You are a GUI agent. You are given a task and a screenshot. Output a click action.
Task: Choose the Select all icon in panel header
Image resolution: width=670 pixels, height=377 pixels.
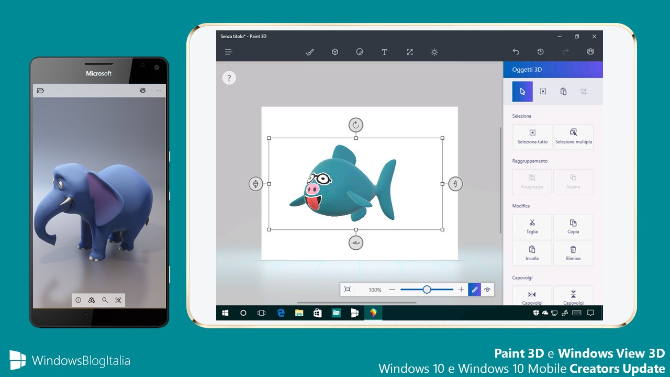543,91
